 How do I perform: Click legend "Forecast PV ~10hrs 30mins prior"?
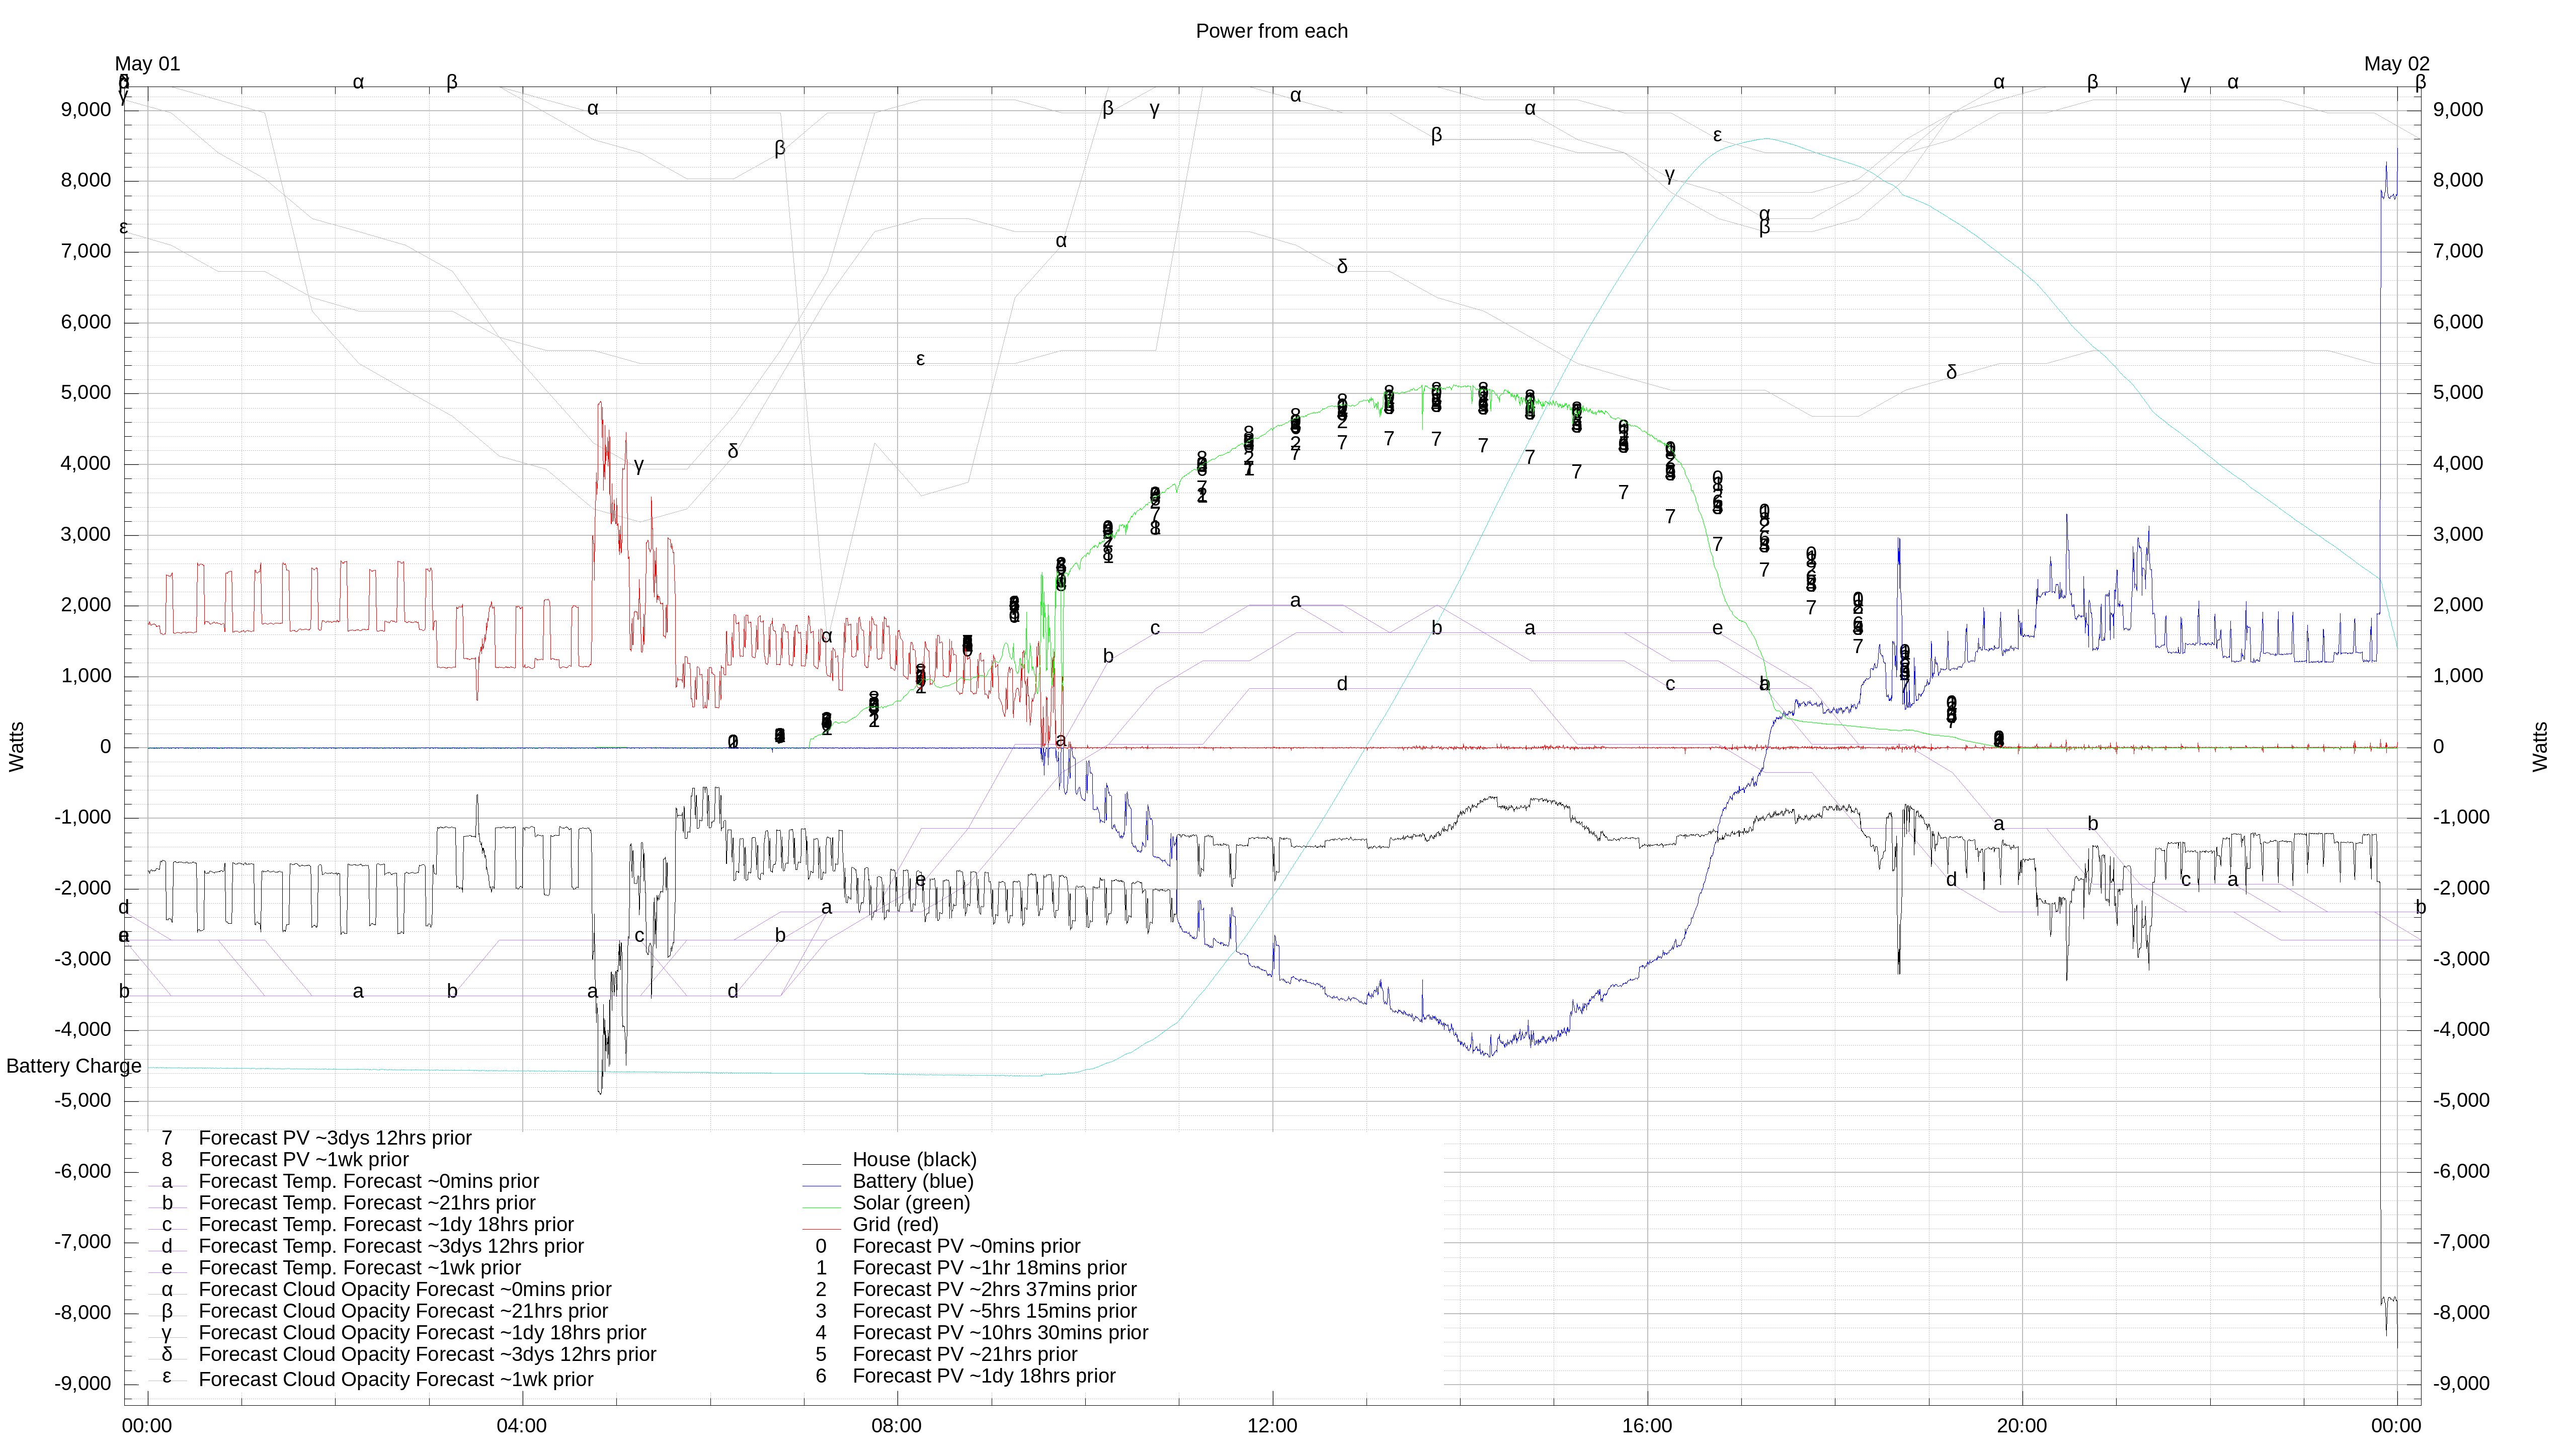point(1000,1333)
